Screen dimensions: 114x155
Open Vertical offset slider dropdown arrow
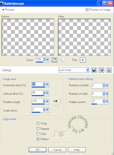click(x=47, y=93)
